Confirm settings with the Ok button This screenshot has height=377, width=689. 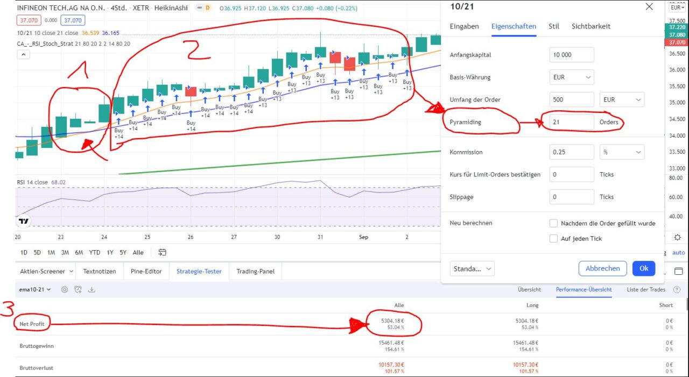coord(644,268)
